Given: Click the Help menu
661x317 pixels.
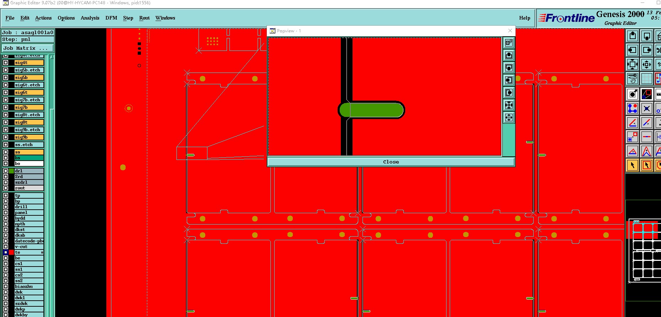Looking at the screenshot, I should [x=524, y=18].
